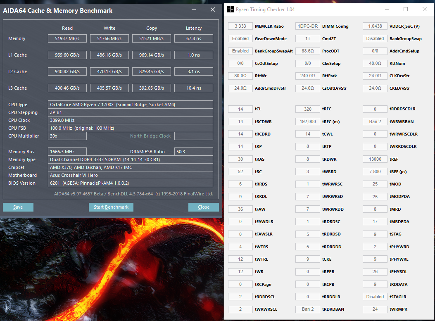Click the AIDA64 version text at bottom
435x321 pixels.
pyautogui.click(x=133, y=194)
